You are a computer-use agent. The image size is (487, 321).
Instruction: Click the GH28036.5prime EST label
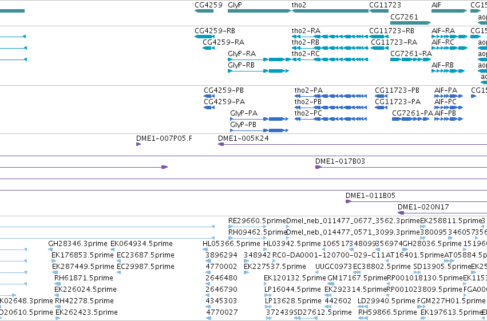(x=432, y=244)
